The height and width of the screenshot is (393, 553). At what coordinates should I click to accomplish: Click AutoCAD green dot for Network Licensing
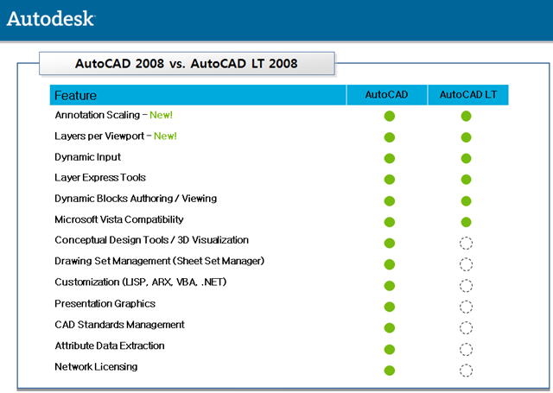(390, 371)
